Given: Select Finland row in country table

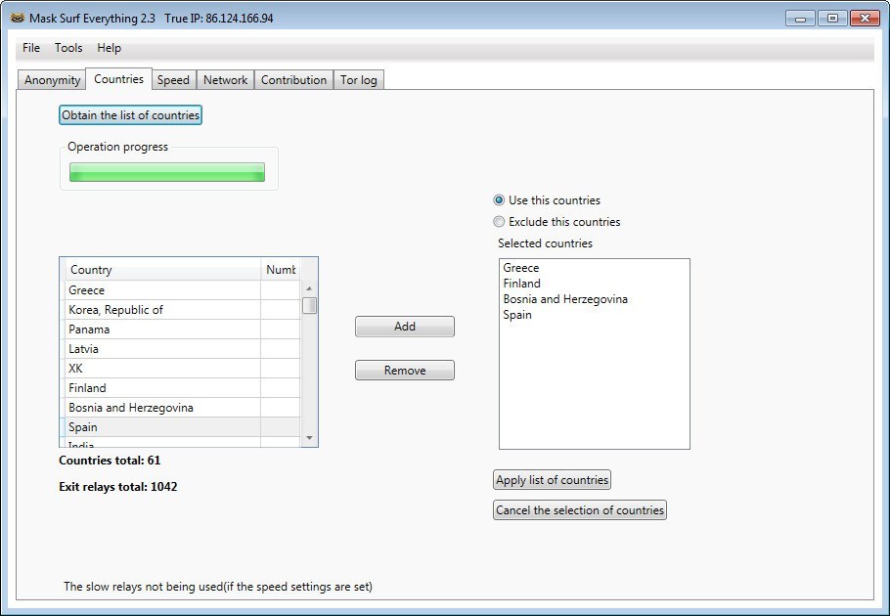Looking at the screenshot, I should [x=182, y=388].
